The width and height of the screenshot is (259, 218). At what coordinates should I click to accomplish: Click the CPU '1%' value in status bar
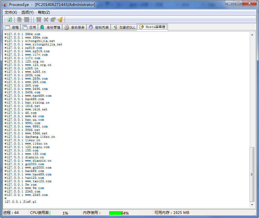[65, 213]
